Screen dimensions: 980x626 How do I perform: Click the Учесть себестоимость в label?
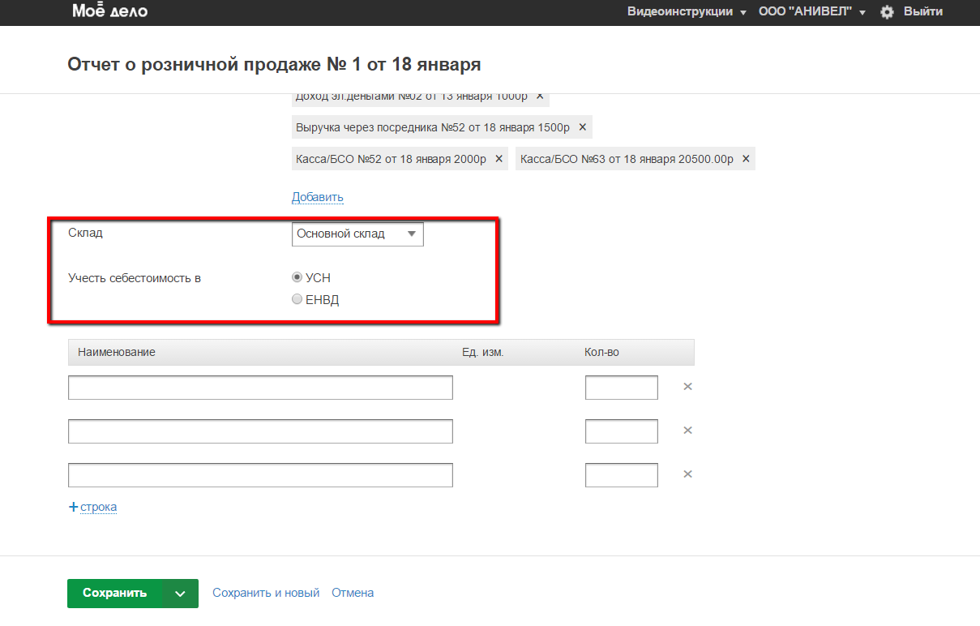135,278
